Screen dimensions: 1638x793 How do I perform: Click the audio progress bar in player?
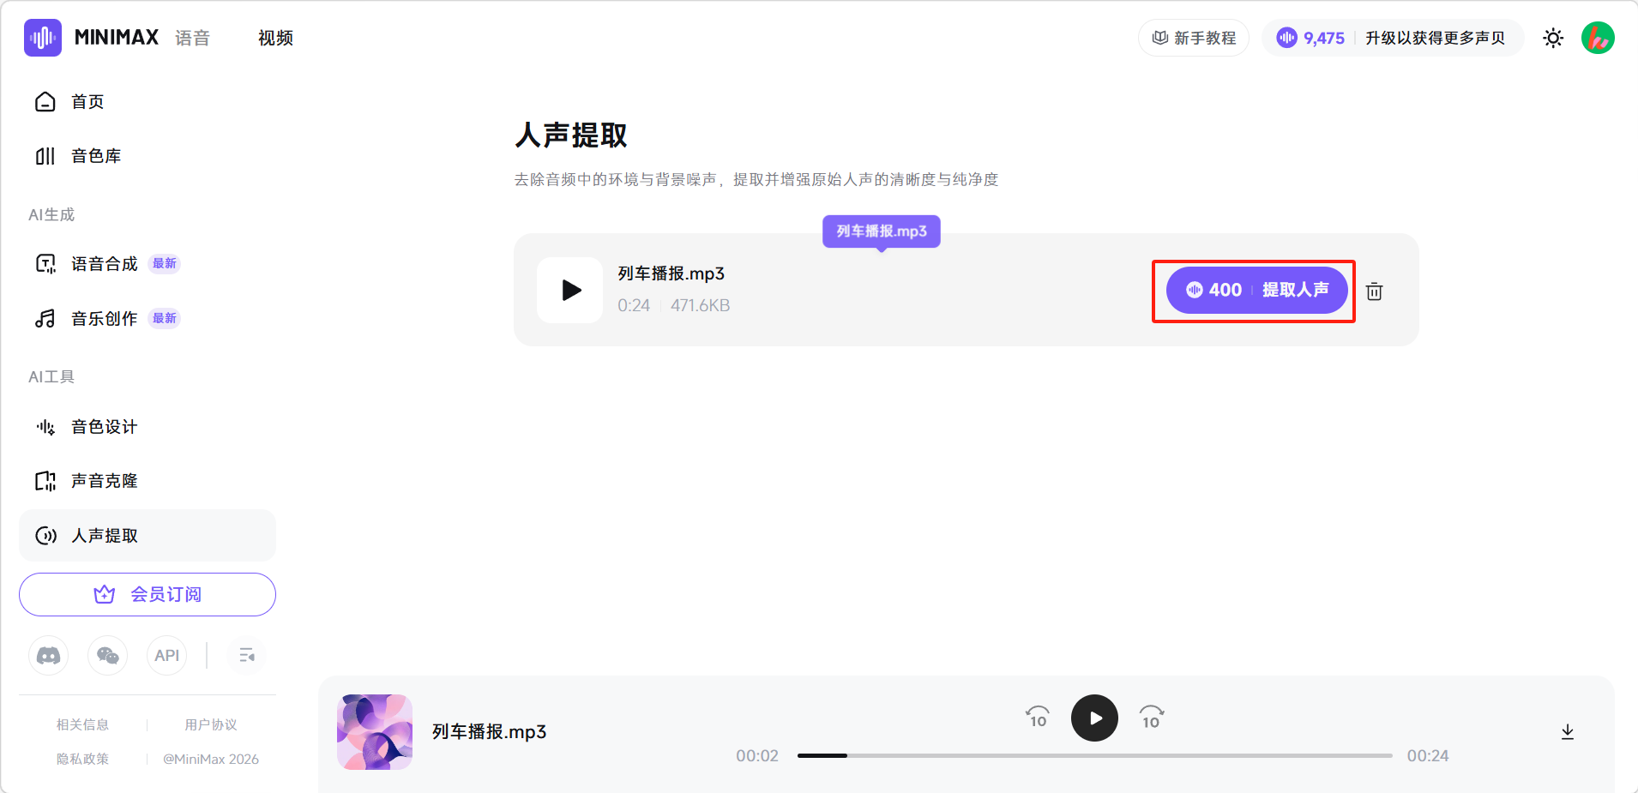[x=1094, y=755]
